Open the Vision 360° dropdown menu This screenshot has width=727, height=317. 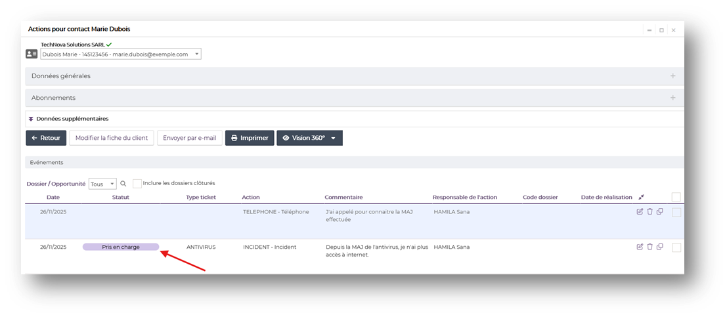pyautogui.click(x=334, y=138)
